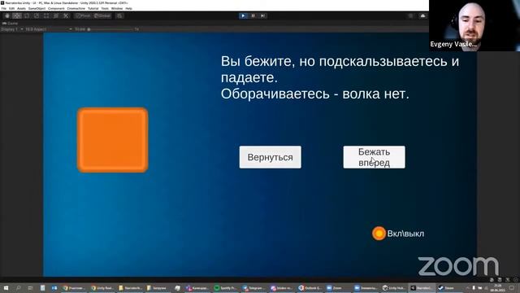Select the Transform tool in Unity toolbar

56,15
